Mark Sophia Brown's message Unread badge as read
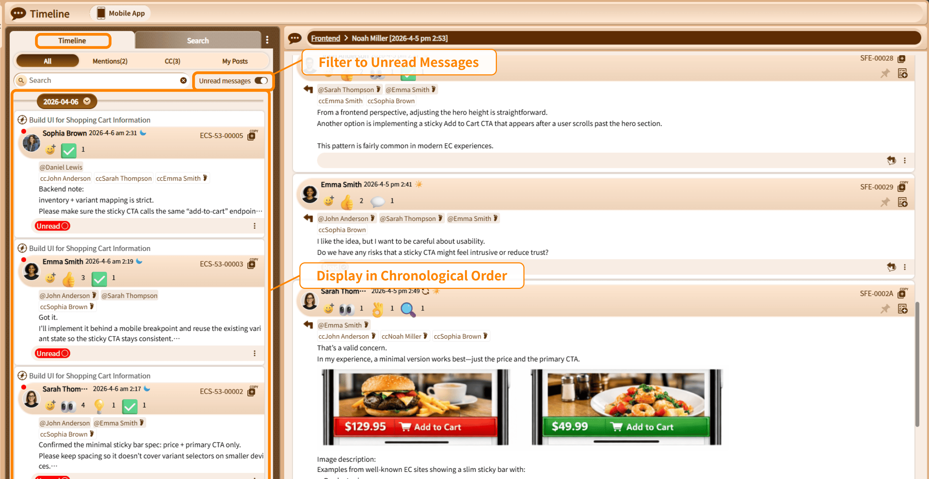 click(x=53, y=226)
